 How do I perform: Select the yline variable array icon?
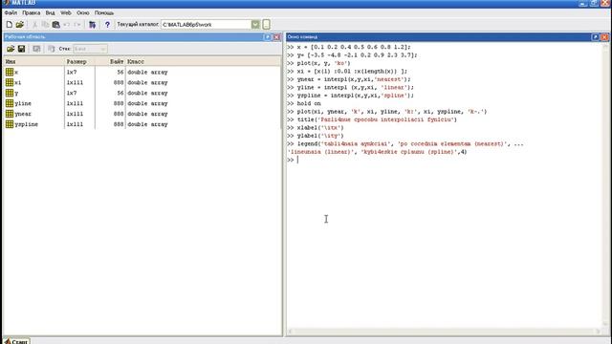10,103
